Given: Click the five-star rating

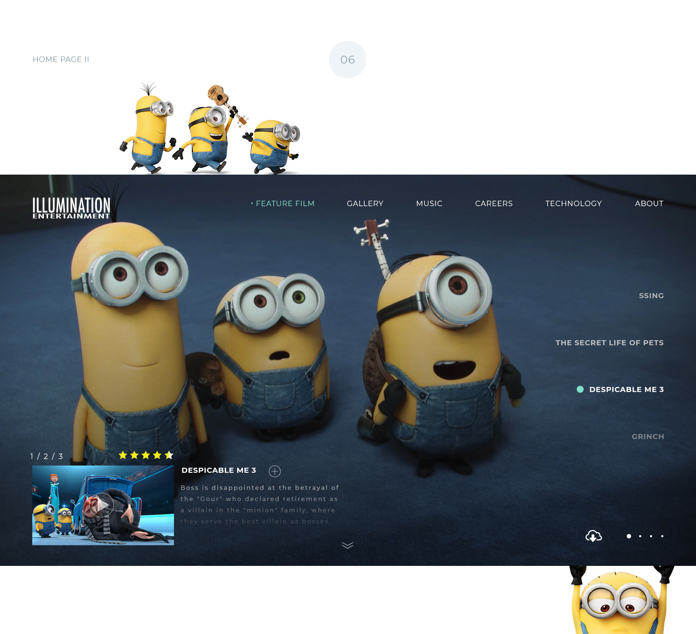Looking at the screenshot, I should 146,455.
